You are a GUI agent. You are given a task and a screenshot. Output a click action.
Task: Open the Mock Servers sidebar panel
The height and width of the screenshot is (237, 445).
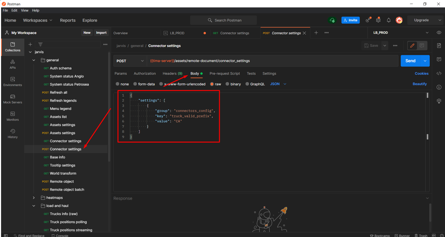click(12, 99)
